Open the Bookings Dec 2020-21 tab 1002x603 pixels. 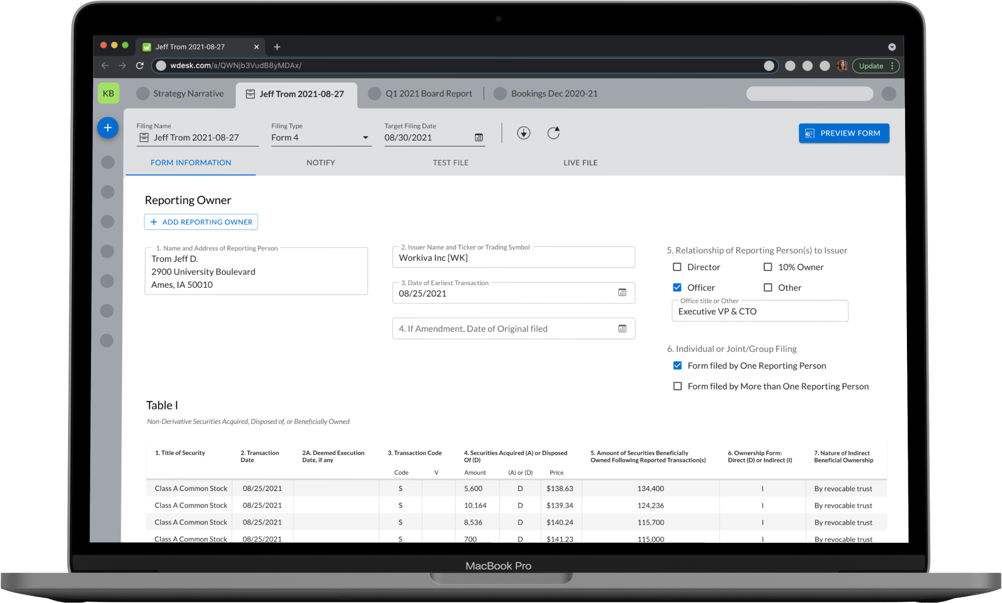[546, 94]
